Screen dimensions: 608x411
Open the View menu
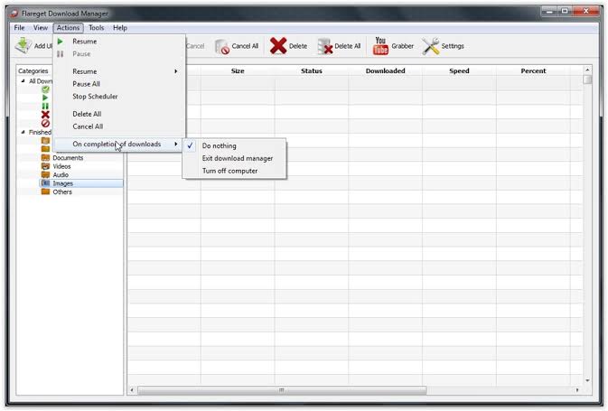[x=41, y=27]
